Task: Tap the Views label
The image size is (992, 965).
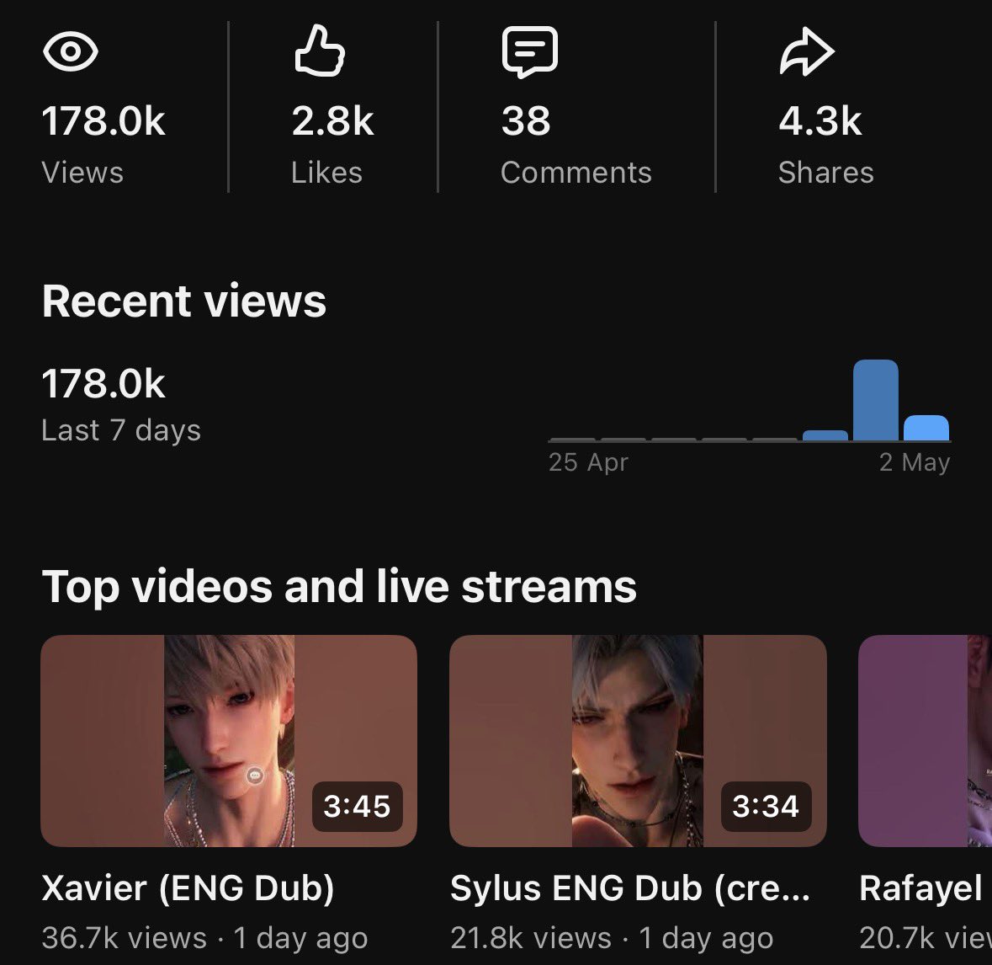Action: 82,173
